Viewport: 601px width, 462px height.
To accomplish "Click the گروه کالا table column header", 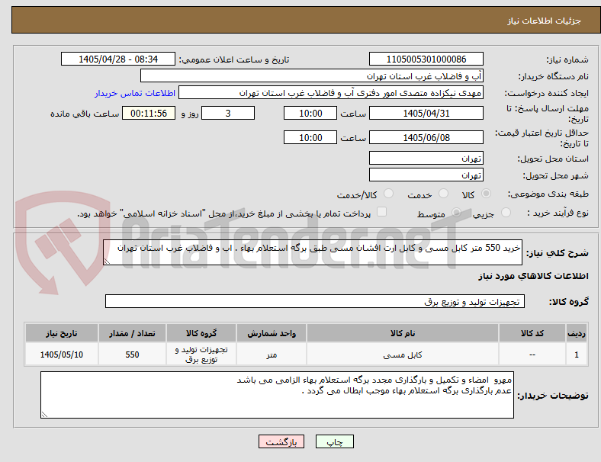I will click(x=201, y=333).
